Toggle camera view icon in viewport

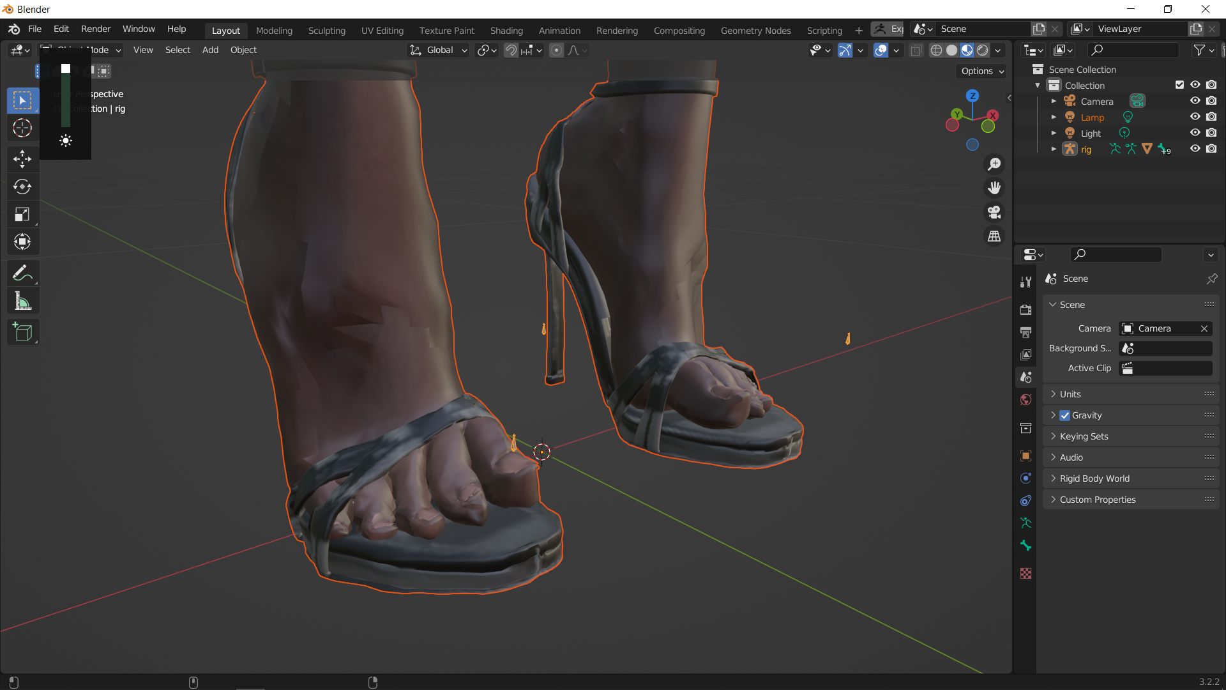[994, 212]
